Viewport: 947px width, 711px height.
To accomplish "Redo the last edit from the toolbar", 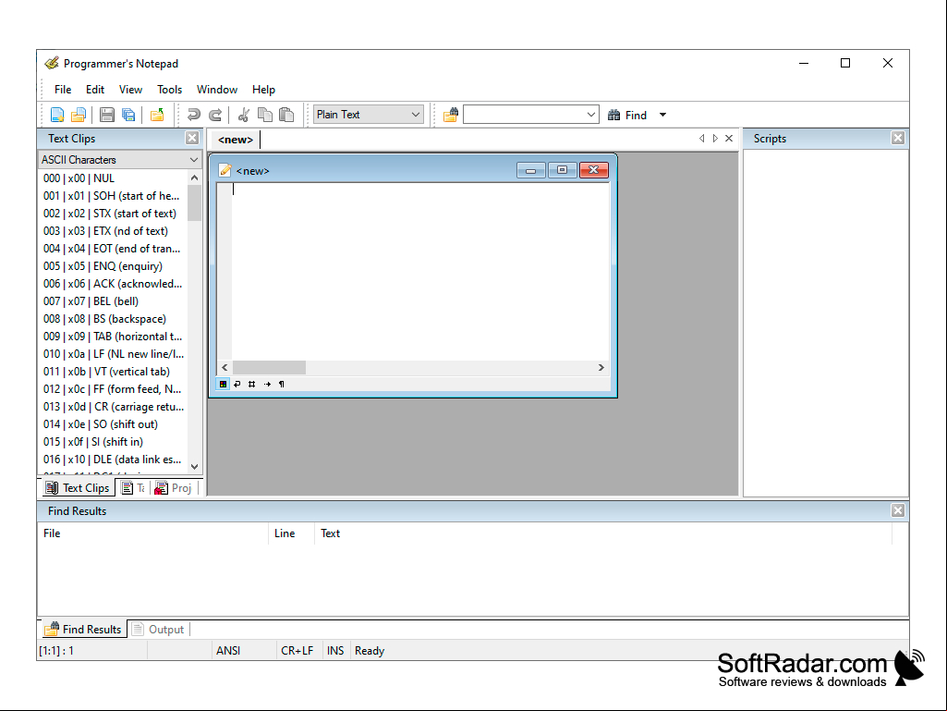I will pyautogui.click(x=215, y=115).
